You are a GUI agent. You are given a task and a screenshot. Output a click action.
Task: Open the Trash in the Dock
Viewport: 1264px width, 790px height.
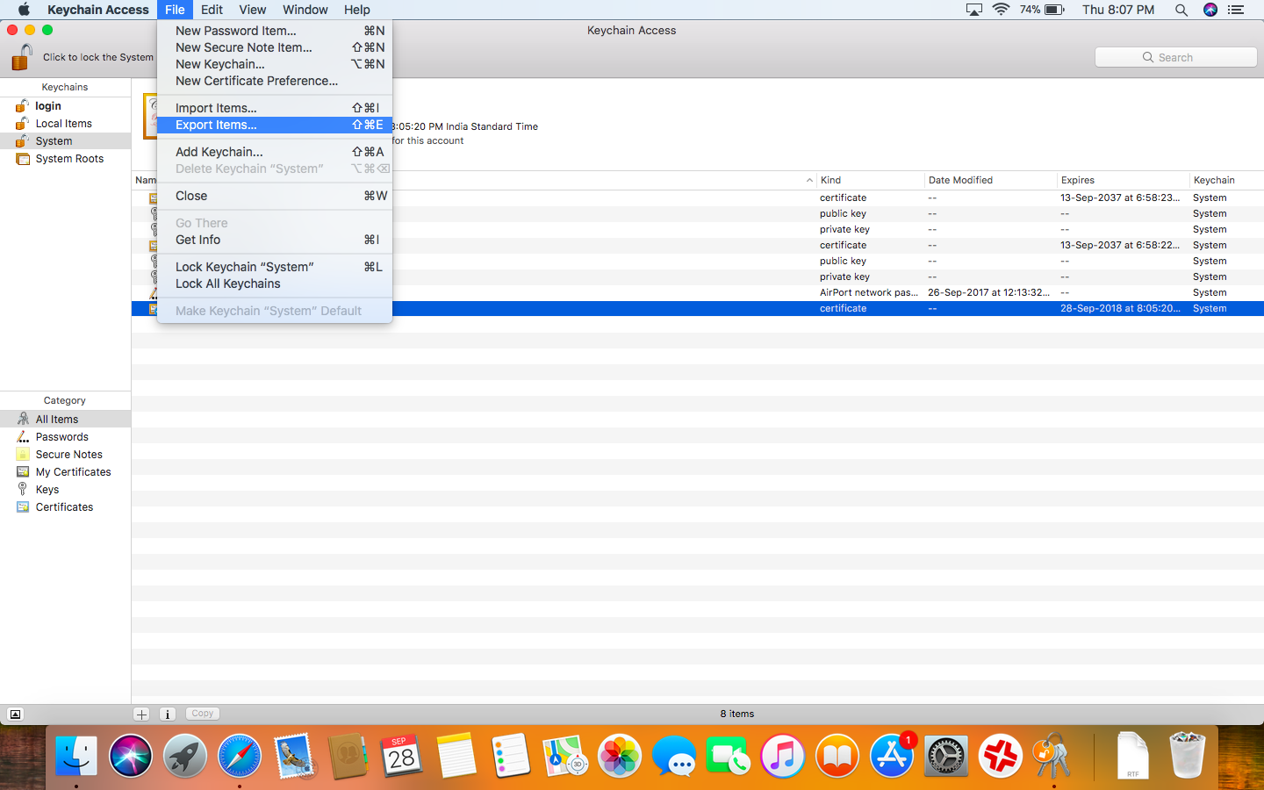[x=1188, y=756]
